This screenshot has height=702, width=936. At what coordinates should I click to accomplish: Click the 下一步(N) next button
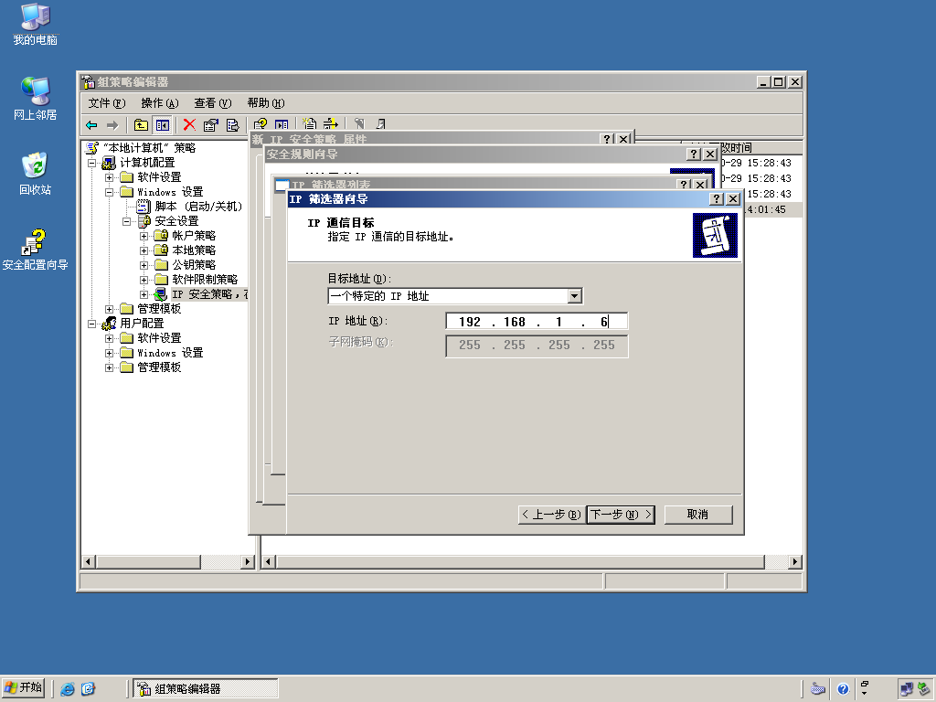(x=621, y=515)
